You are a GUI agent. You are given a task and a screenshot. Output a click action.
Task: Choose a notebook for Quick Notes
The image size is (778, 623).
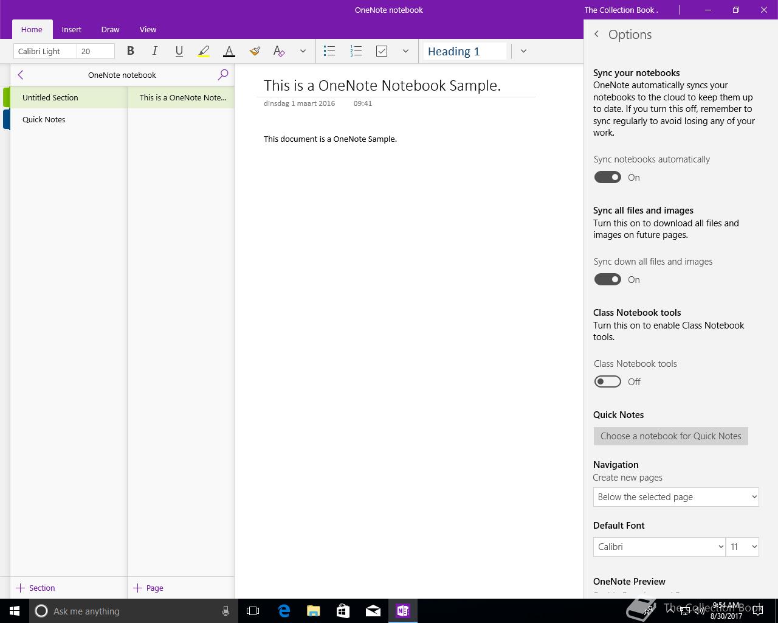pyautogui.click(x=671, y=436)
